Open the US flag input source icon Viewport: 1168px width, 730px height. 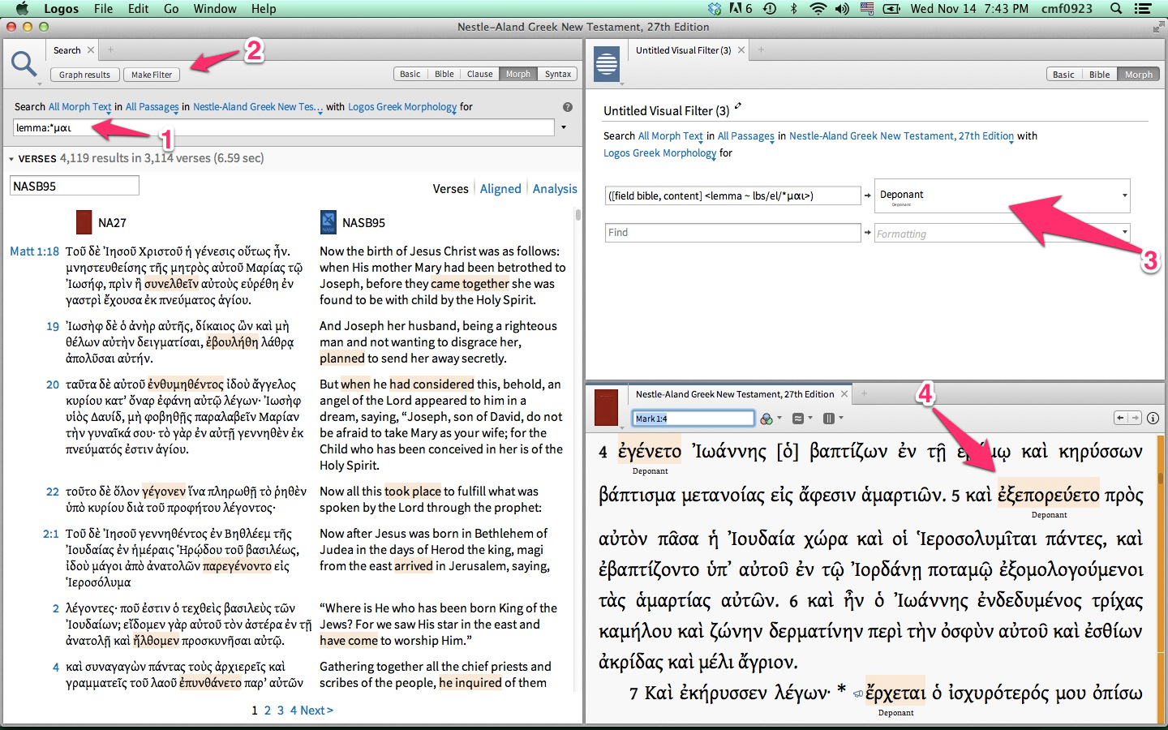867,8
